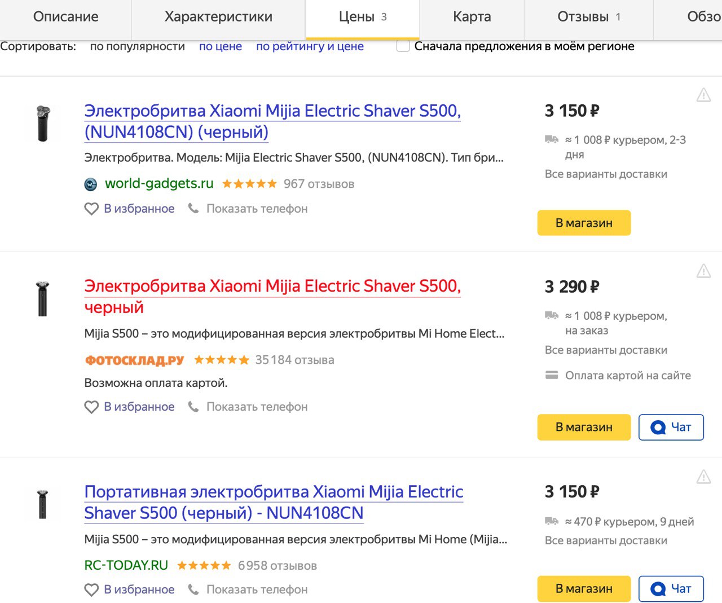Go to store for world-gadgets.ru offer
Screen dimensions: 722x603
pos(584,223)
